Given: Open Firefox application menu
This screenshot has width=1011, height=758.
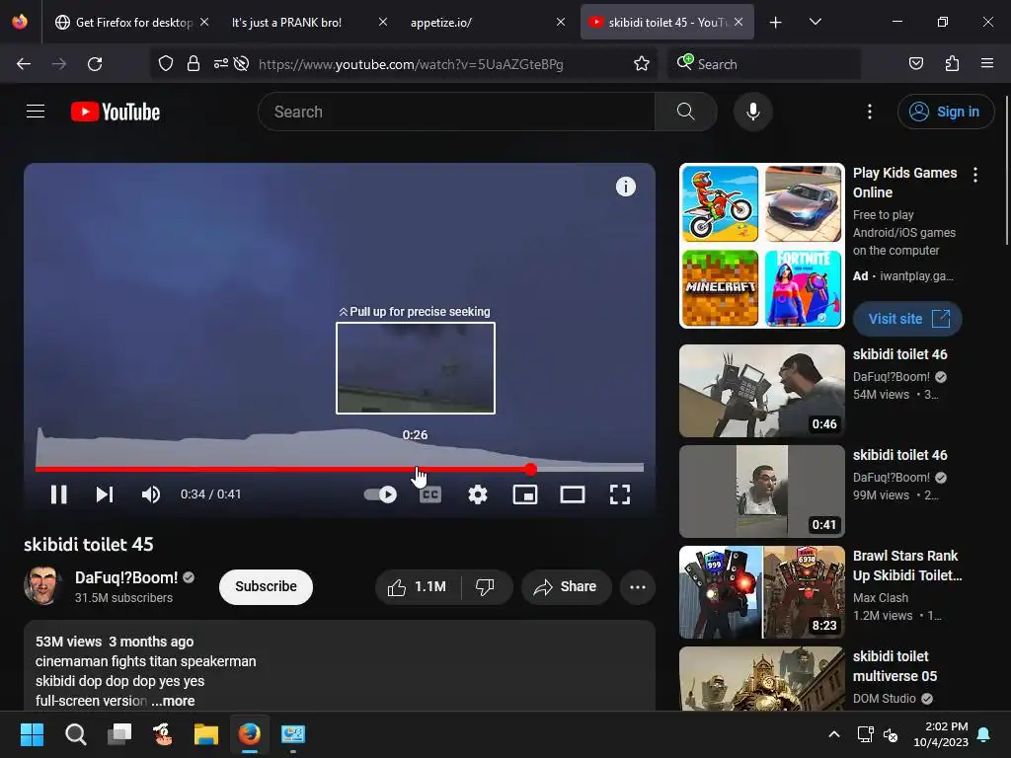Looking at the screenshot, I should (x=987, y=64).
